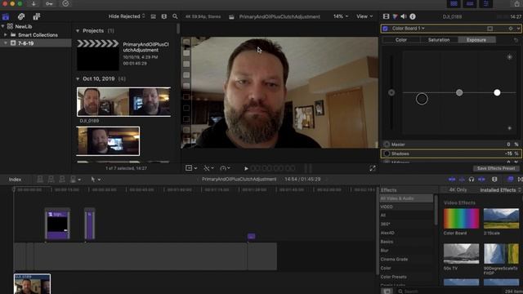The height and width of the screenshot is (294, 523).
Task: Click the Highlights exposure puck
Action: (x=497, y=92)
